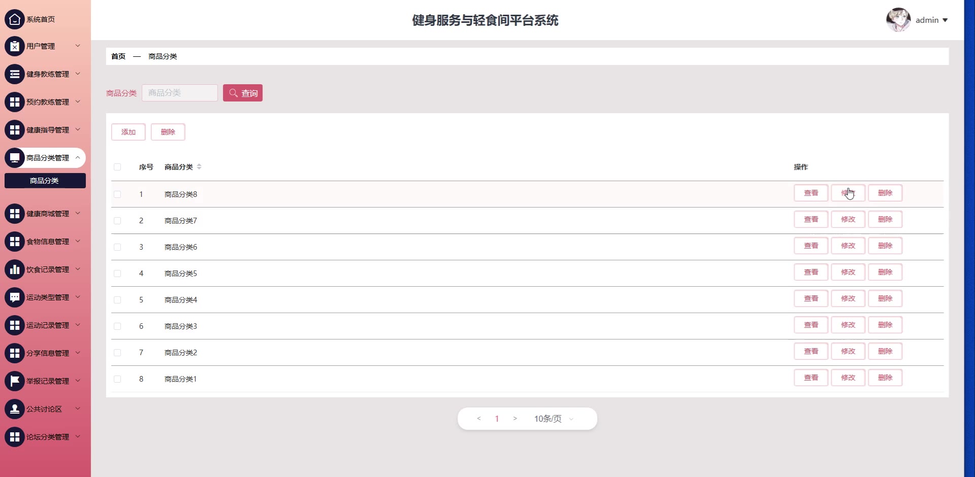
Task: Open the 论坛分类管理 menu item
Action: [x=47, y=437]
